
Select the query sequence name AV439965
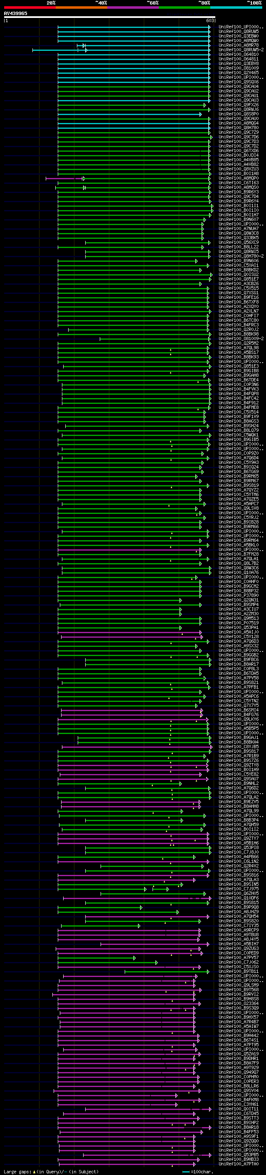(x=15, y=13)
